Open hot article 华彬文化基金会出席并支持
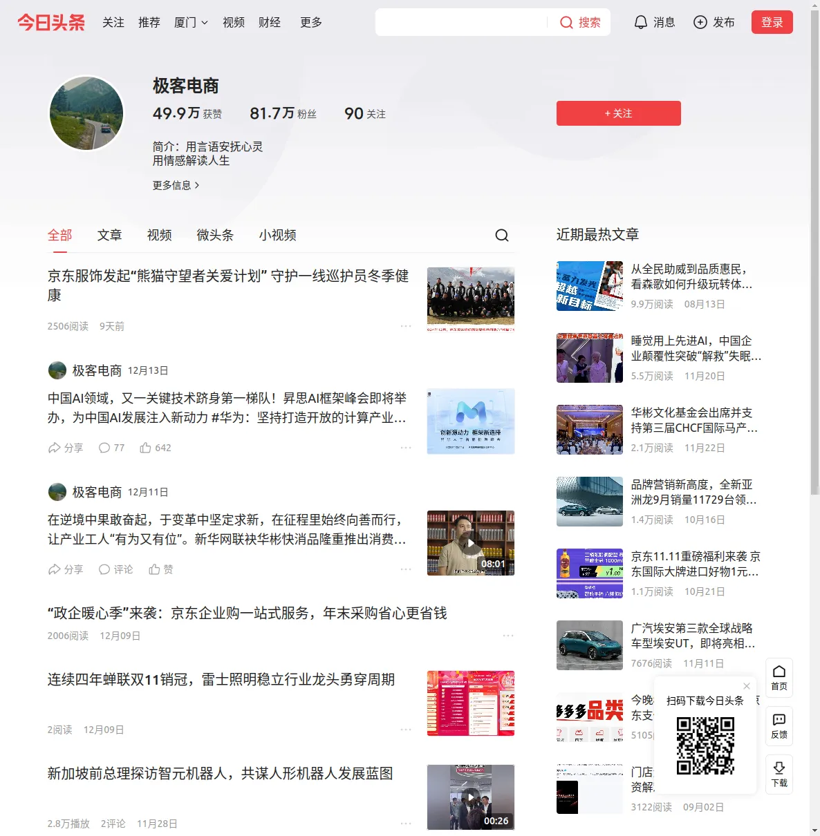This screenshot has width=820, height=836. (x=694, y=420)
